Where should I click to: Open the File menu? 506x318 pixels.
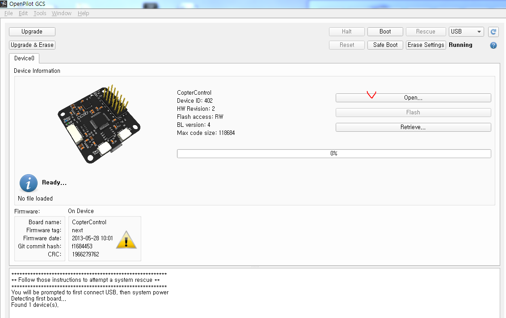[8, 13]
